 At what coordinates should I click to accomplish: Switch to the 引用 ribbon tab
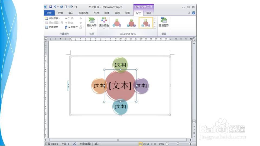(x=96, y=13)
